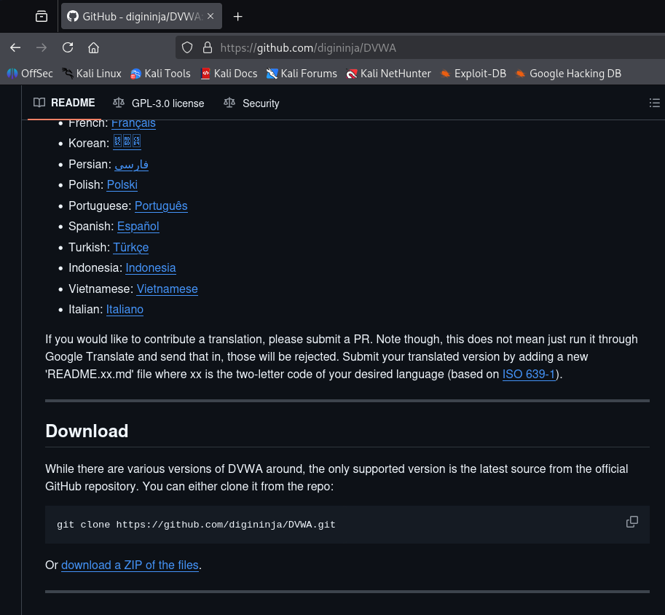Open the Polski translation link
The image size is (665, 615).
click(122, 185)
